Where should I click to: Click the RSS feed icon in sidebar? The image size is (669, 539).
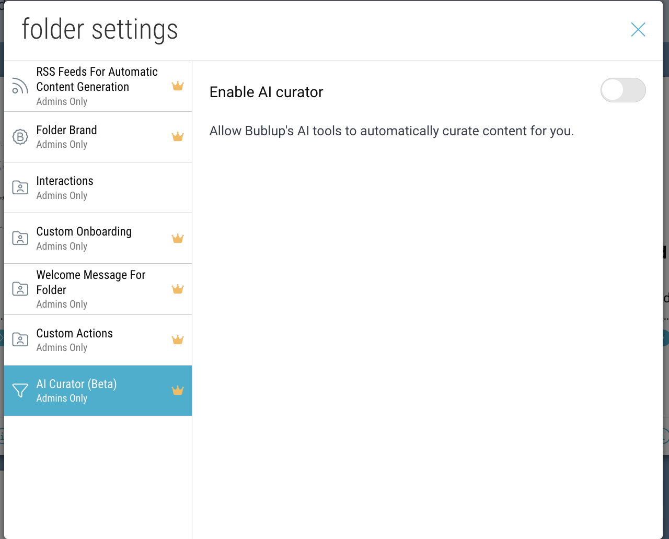20,86
